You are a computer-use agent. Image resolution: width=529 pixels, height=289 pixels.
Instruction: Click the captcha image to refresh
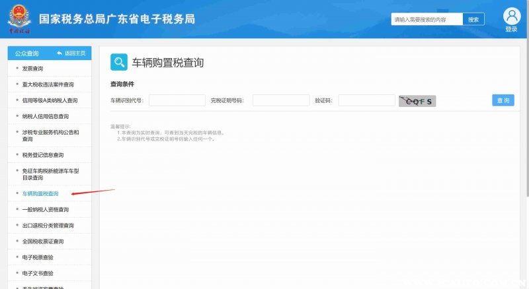pos(417,101)
